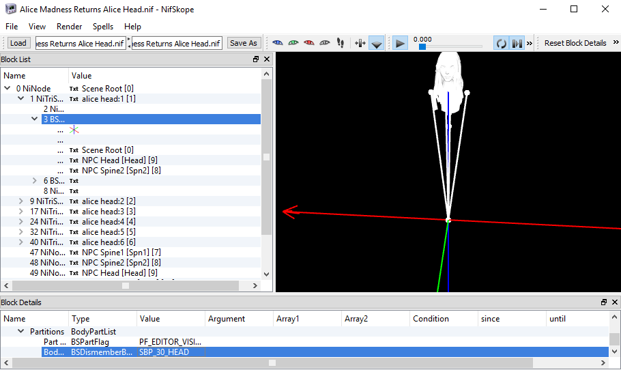The height and width of the screenshot is (370, 621).
Task: Expand 40 NiTri... alice head:6 row
Action: pyautogui.click(x=21, y=242)
